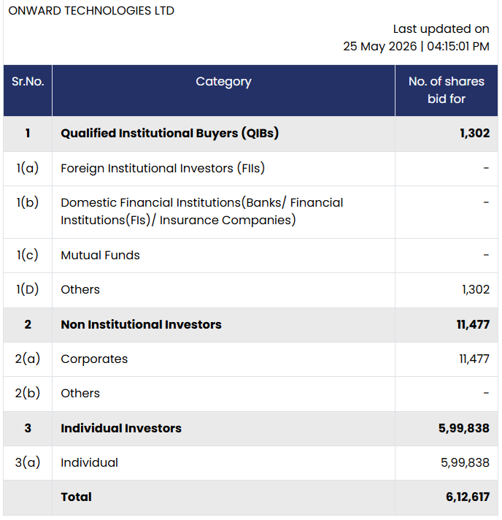Click the 'Last updated on' label

coord(441,29)
